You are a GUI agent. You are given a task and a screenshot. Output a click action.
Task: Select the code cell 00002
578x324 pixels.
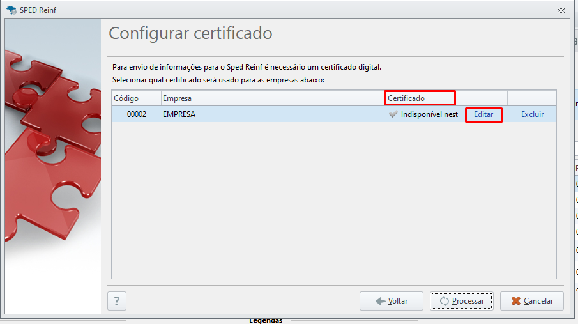(x=137, y=114)
